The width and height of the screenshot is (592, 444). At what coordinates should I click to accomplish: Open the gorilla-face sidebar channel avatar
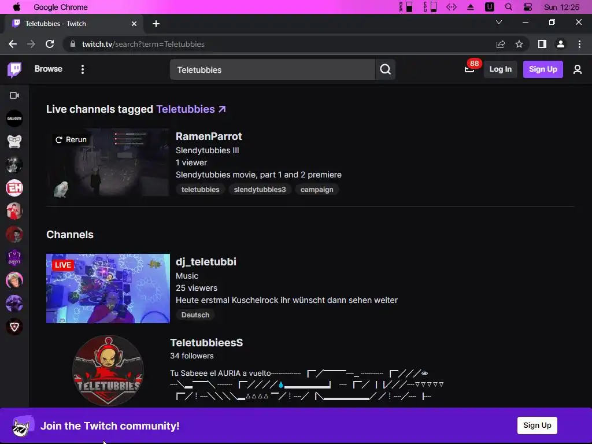click(14, 142)
